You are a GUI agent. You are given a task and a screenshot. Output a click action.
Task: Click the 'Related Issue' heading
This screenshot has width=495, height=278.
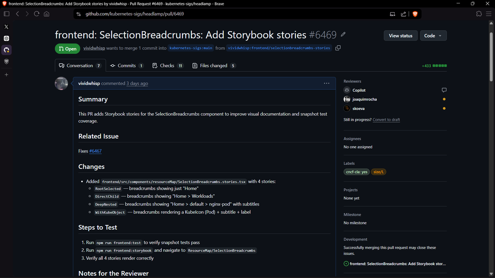pos(99,136)
